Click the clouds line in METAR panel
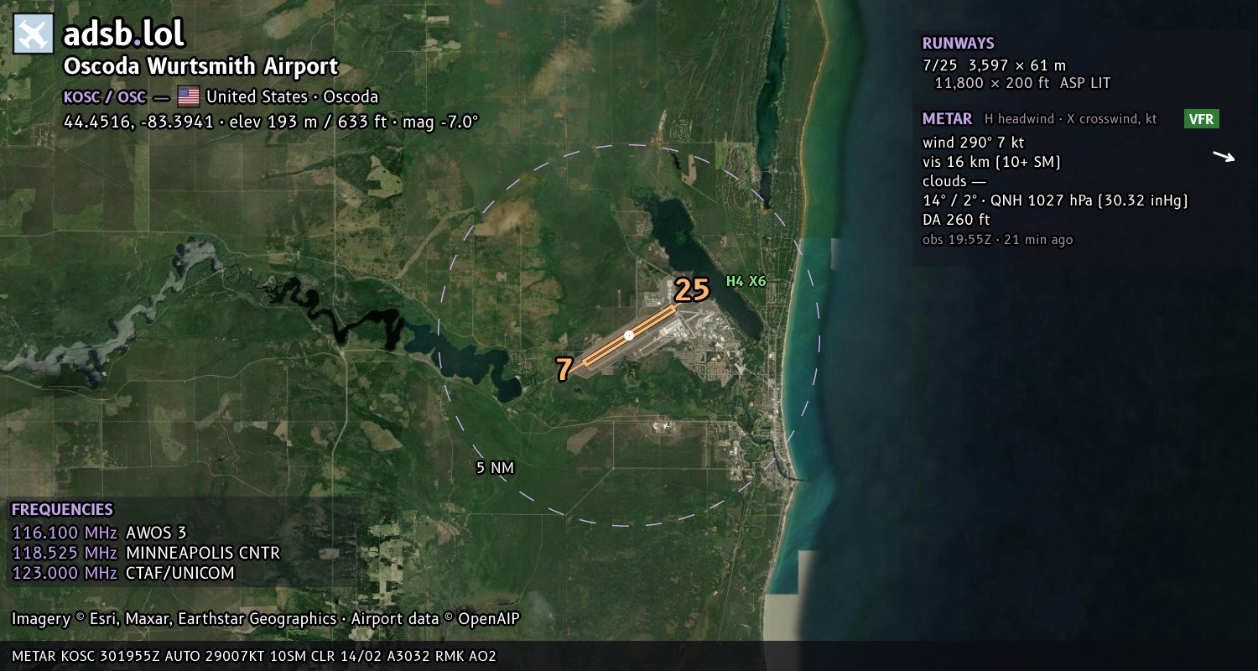Viewport: 1258px width, 671px height. pyautogui.click(x=954, y=181)
